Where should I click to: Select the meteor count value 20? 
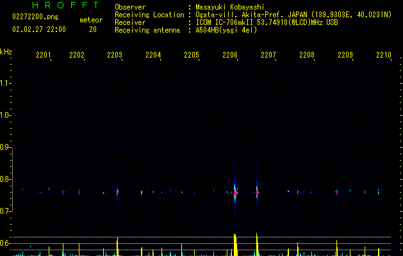[93, 29]
